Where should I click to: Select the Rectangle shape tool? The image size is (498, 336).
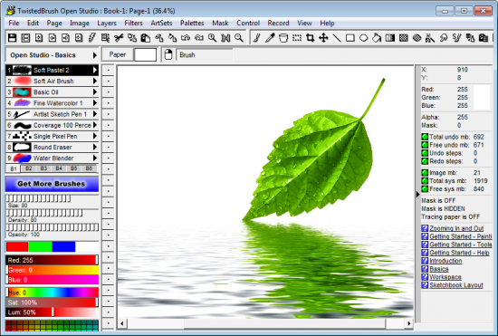350,38
